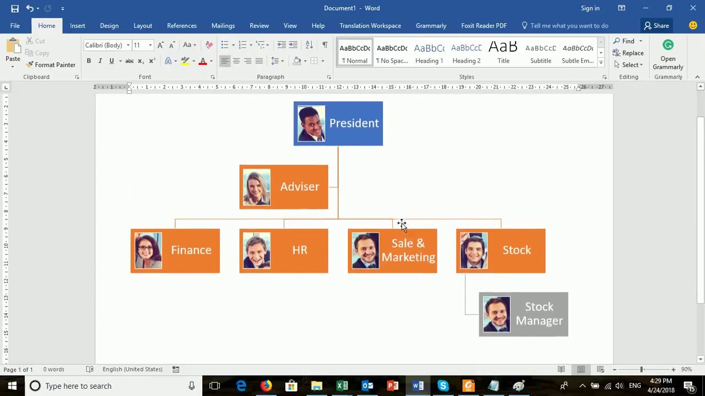Apply yellow text highlight color
The height and width of the screenshot is (396, 705).
(186, 61)
